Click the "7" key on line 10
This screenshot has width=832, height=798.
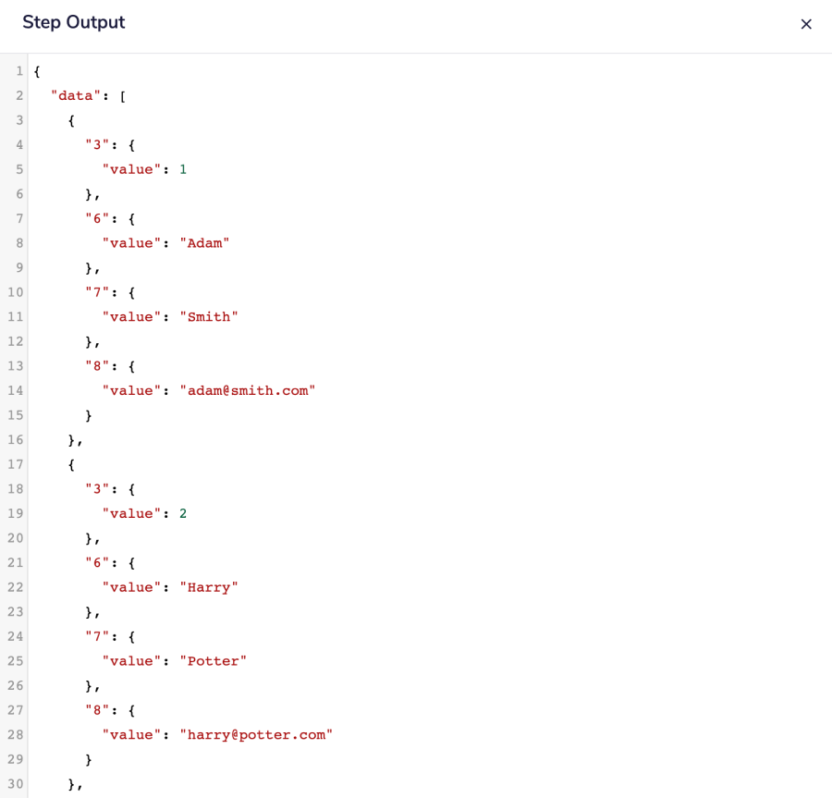97,292
